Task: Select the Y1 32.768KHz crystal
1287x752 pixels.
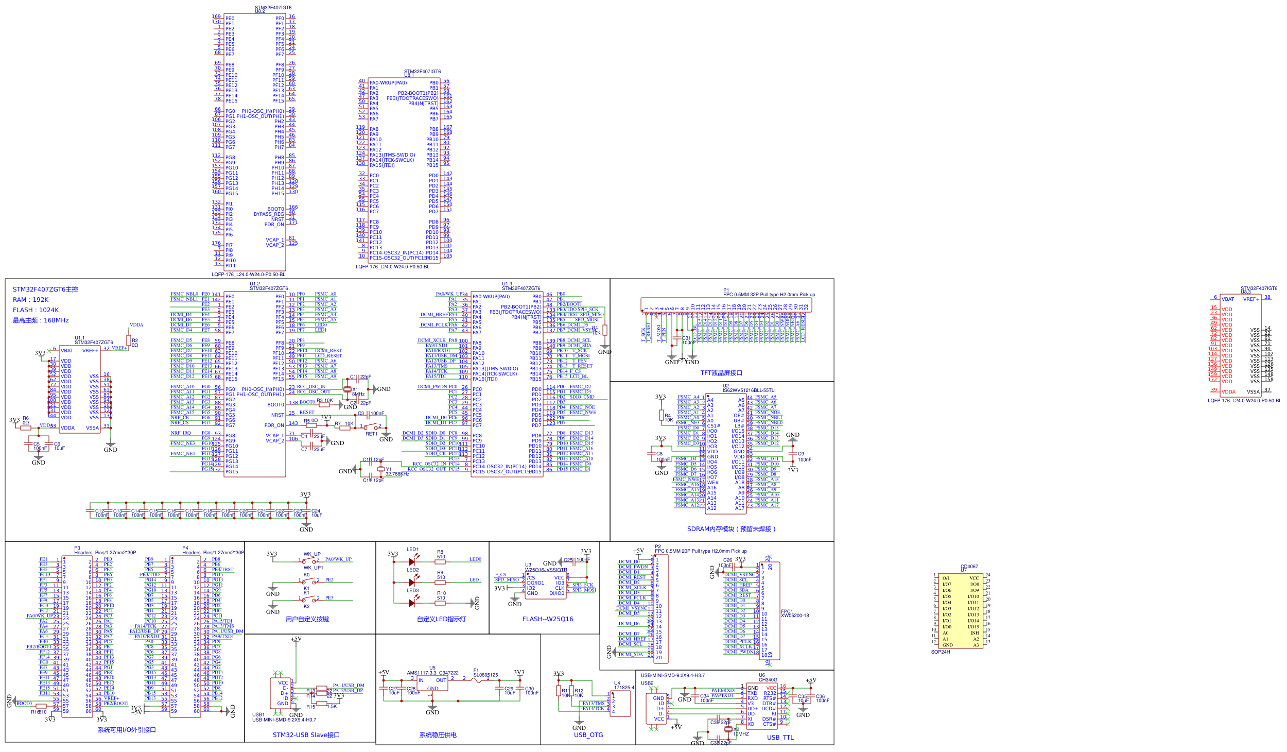Action: pos(380,469)
